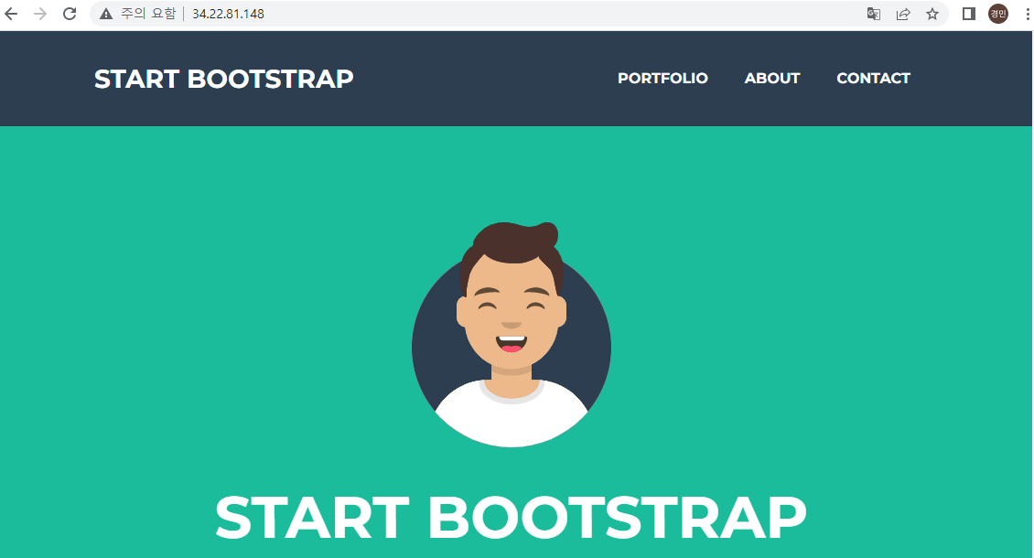Bookmark this page with the star icon

point(932,14)
